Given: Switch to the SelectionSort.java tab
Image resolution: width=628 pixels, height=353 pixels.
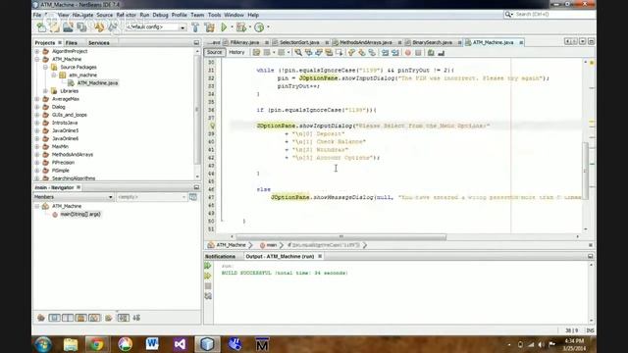Looking at the screenshot, I should point(299,42).
